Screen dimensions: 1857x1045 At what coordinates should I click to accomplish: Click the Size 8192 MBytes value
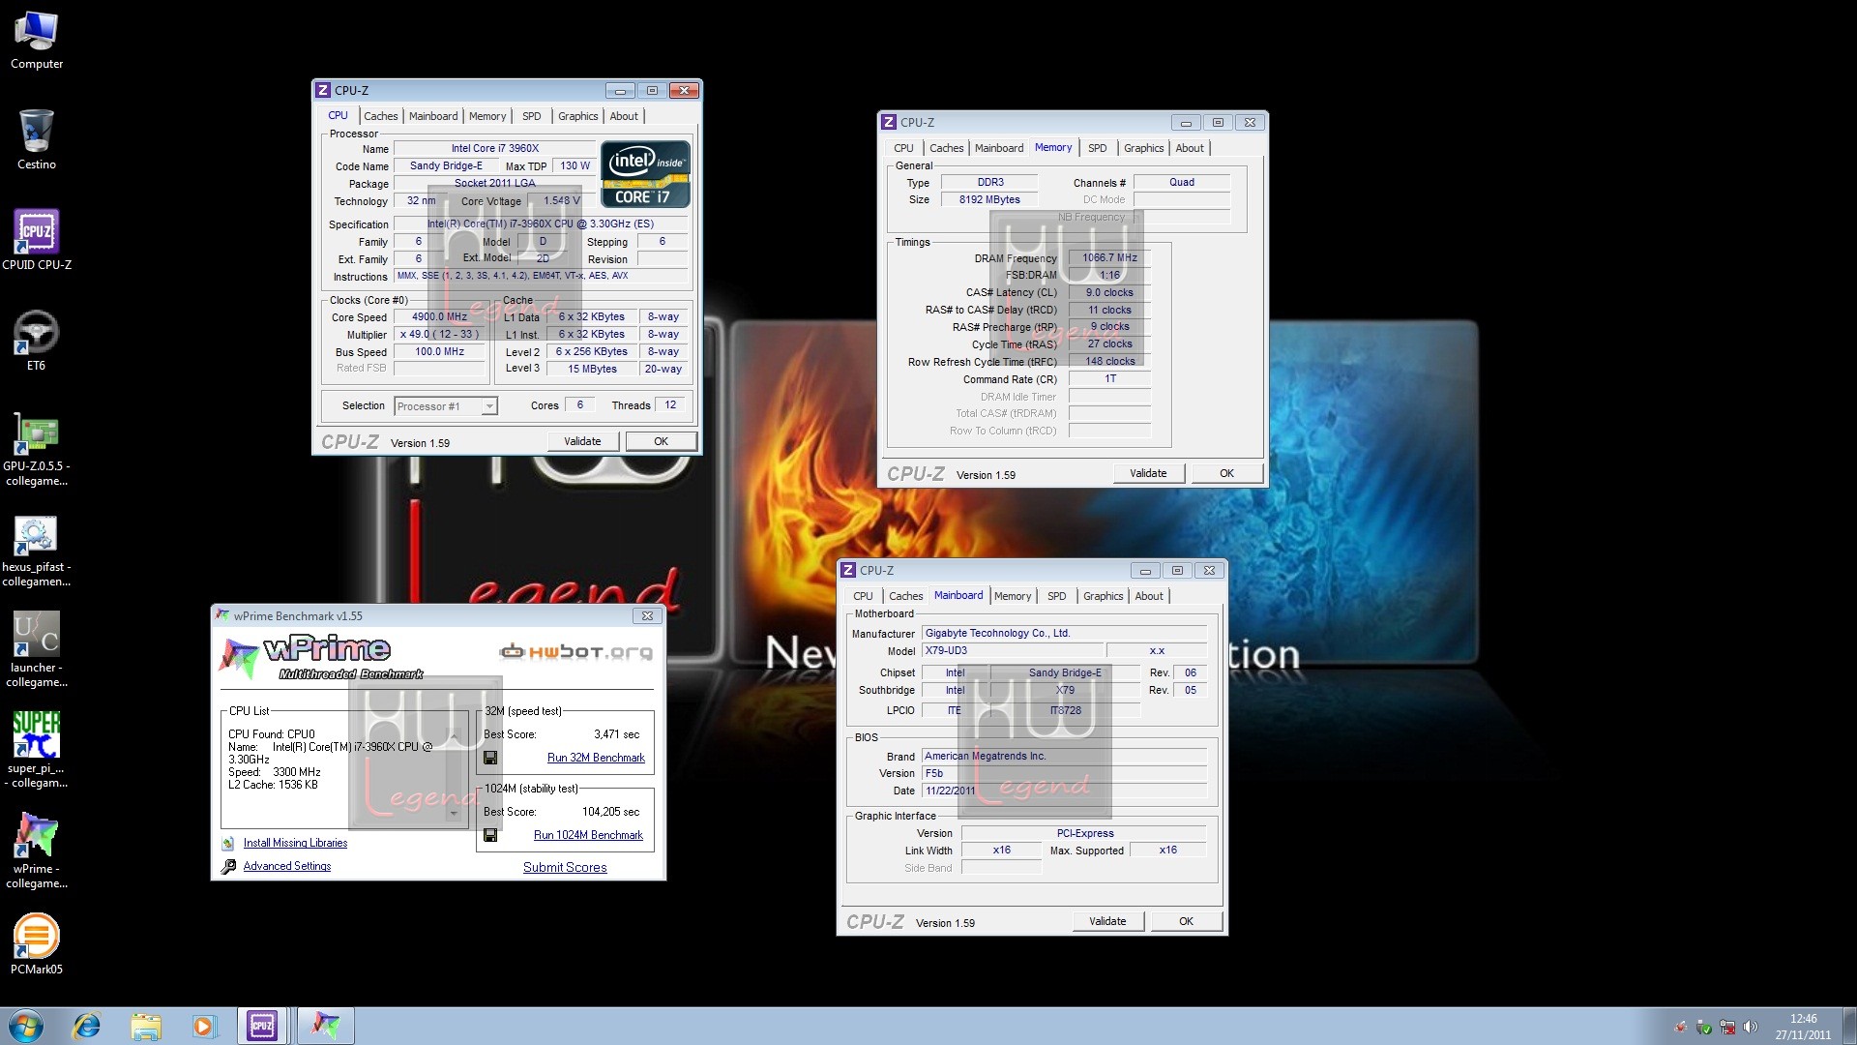[989, 199]
